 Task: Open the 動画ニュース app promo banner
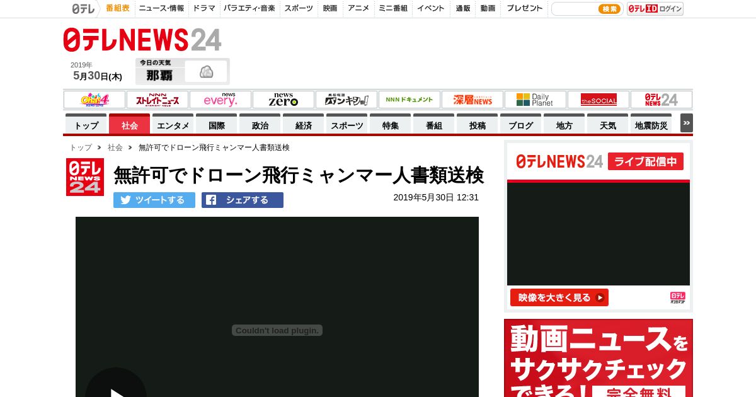[x=598, y=358]
